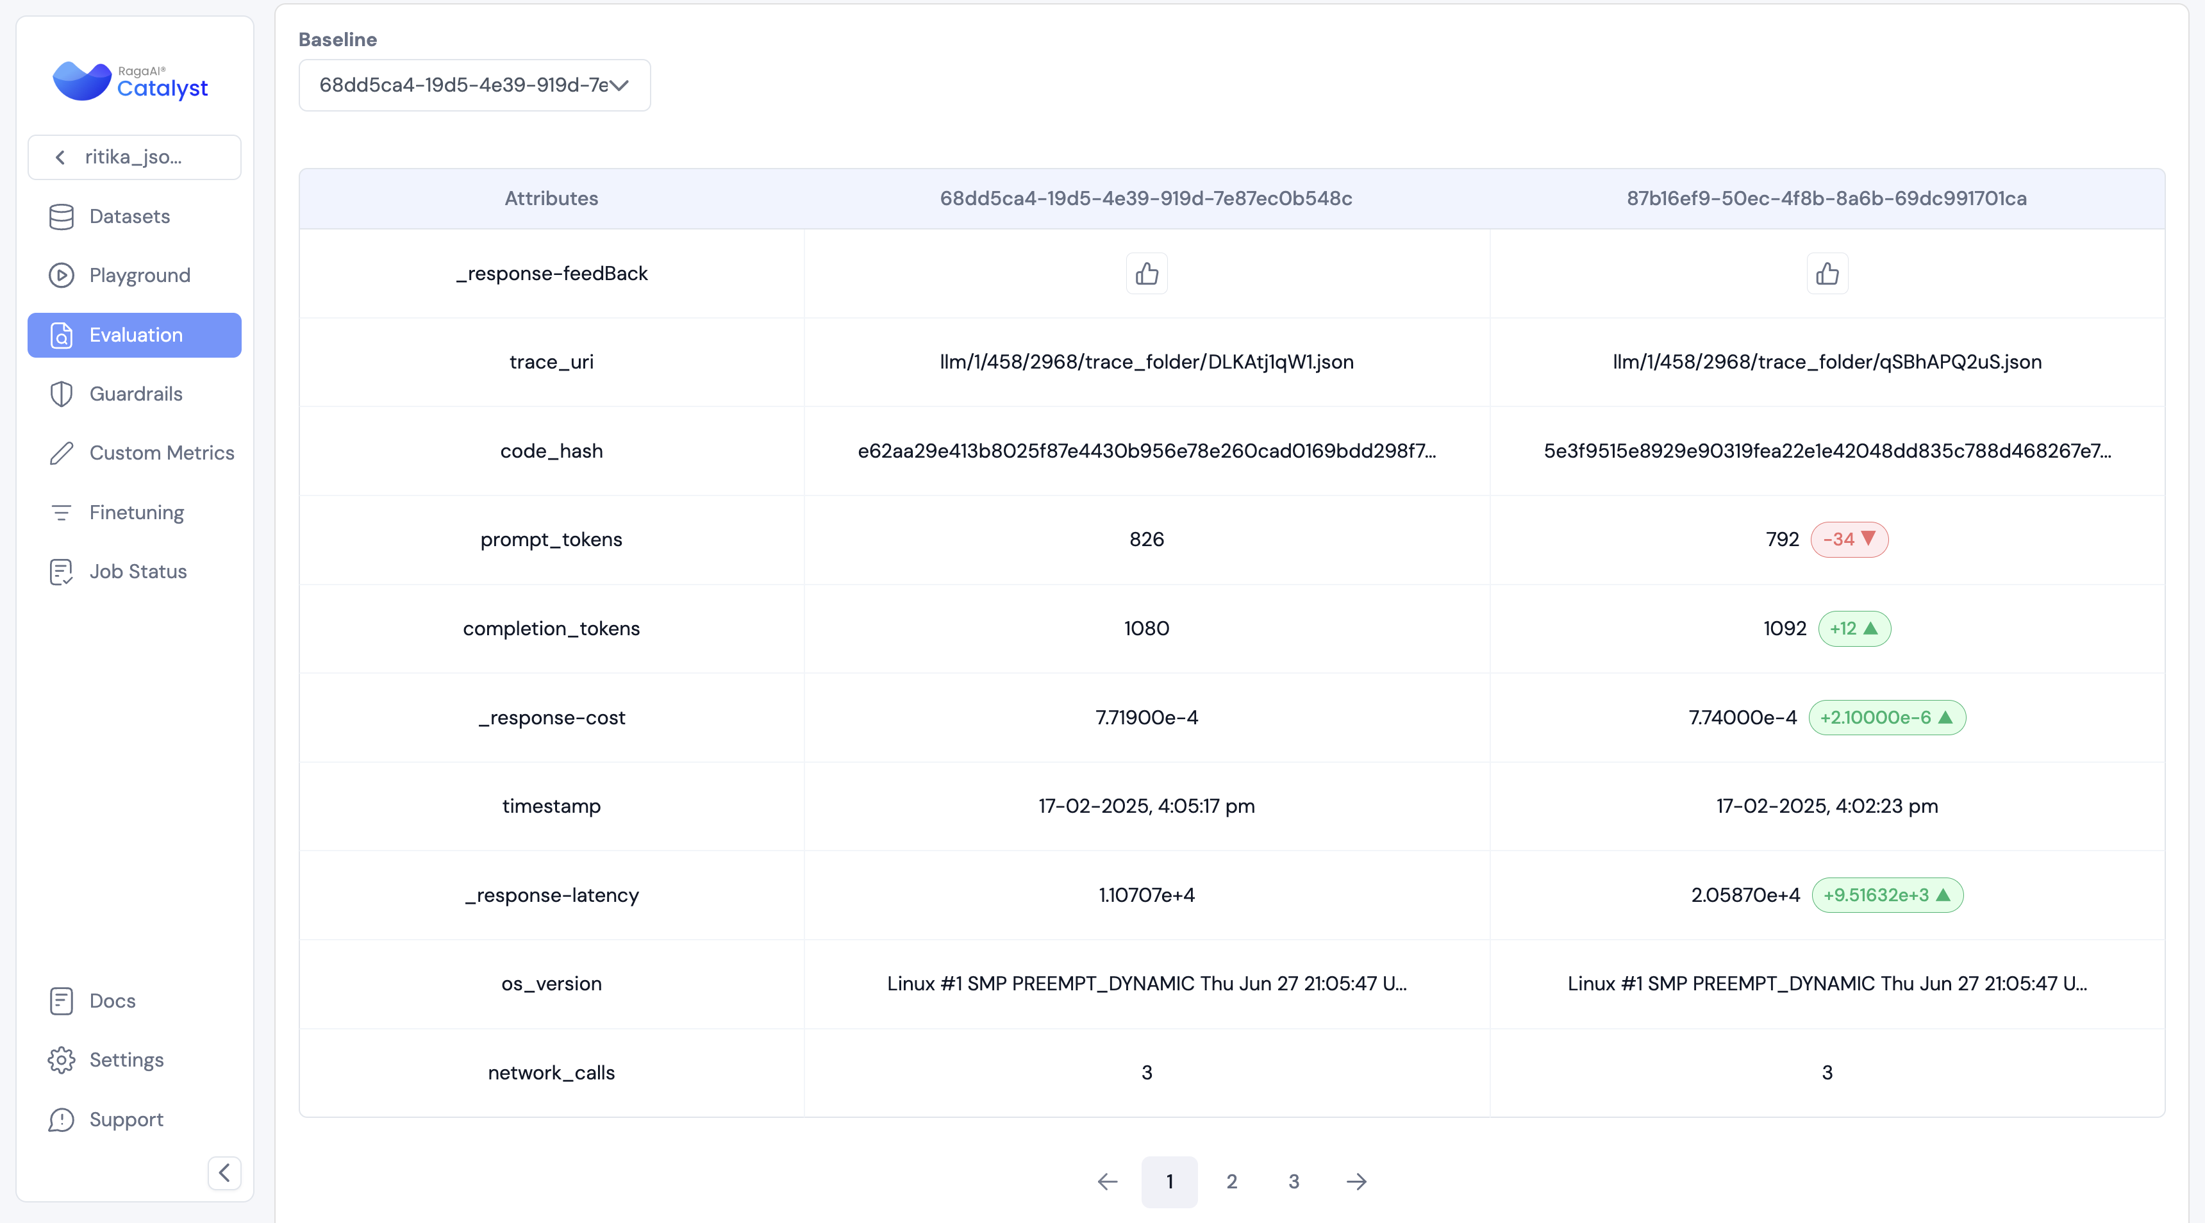Image resolution: width=2205 pixels, height=1223 pixels.
Task: Click the next page arrow
Action: point(1356,1182)
